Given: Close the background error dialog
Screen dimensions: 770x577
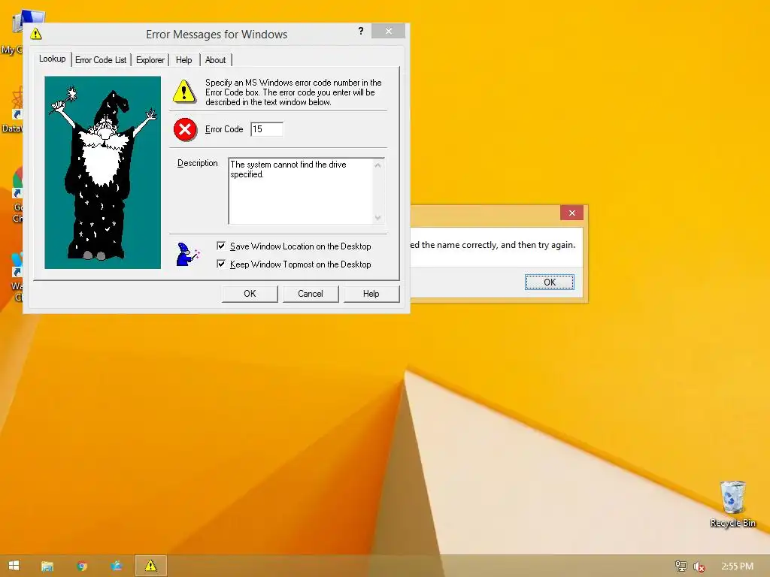Looking at the screenshot, I should (571, 213).
